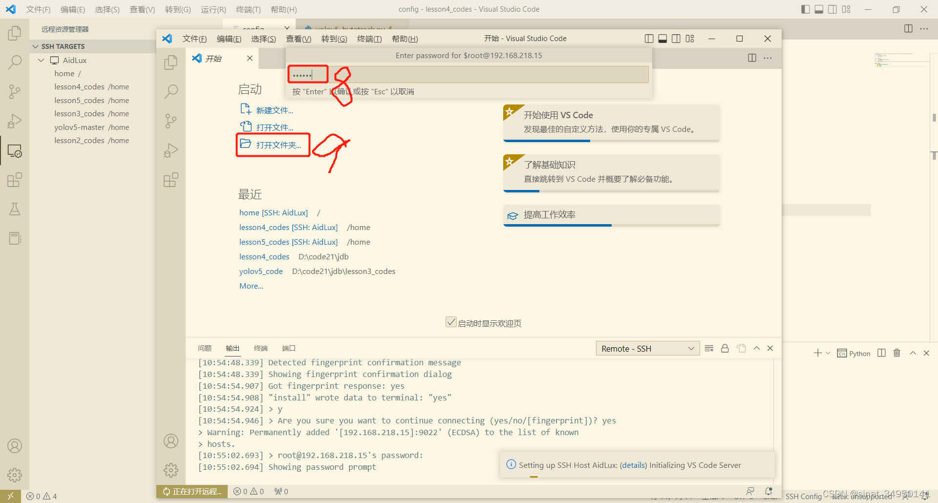Toggle bottom panel in front window title bar
Viewport: 938px width, 503px height.
(663, 39)
